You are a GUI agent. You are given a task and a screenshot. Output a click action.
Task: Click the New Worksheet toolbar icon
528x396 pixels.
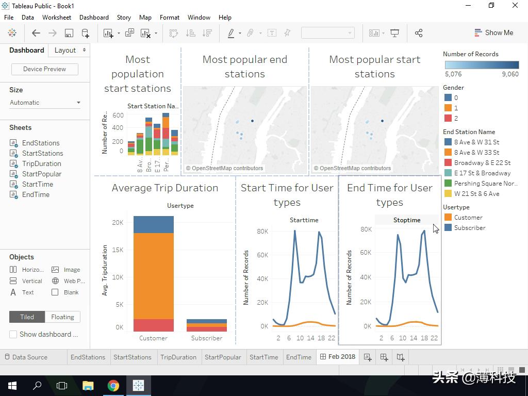[x=108, y=33]
